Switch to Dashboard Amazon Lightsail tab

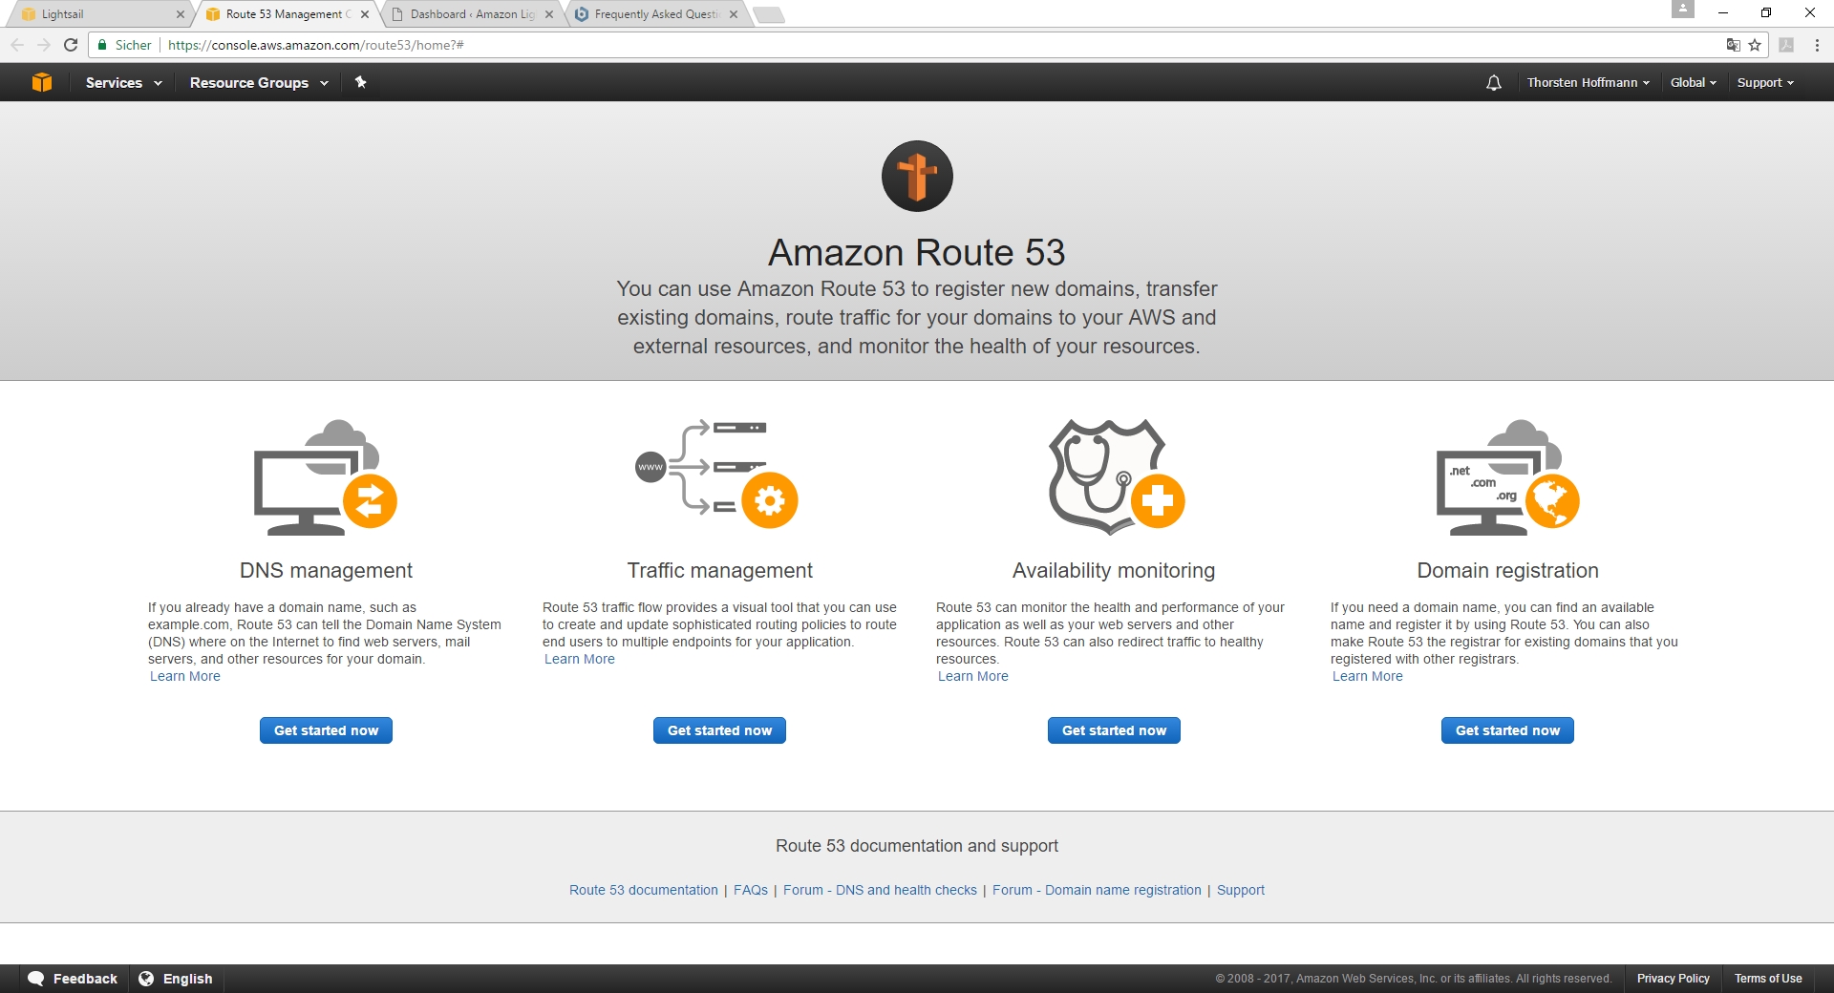471,14
